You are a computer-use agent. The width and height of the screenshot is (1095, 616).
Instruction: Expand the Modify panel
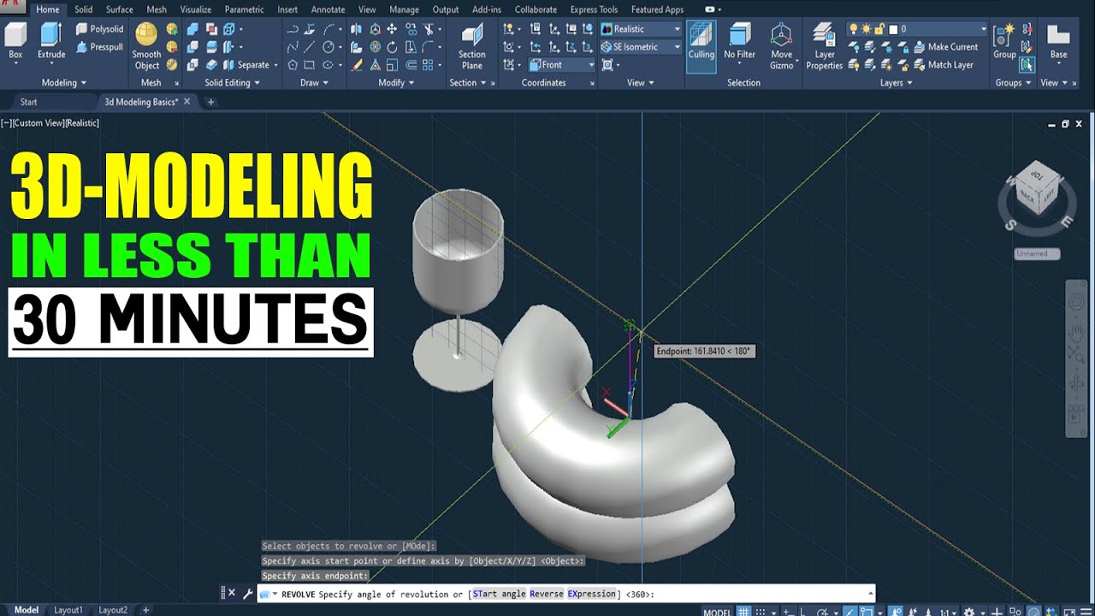395,83
